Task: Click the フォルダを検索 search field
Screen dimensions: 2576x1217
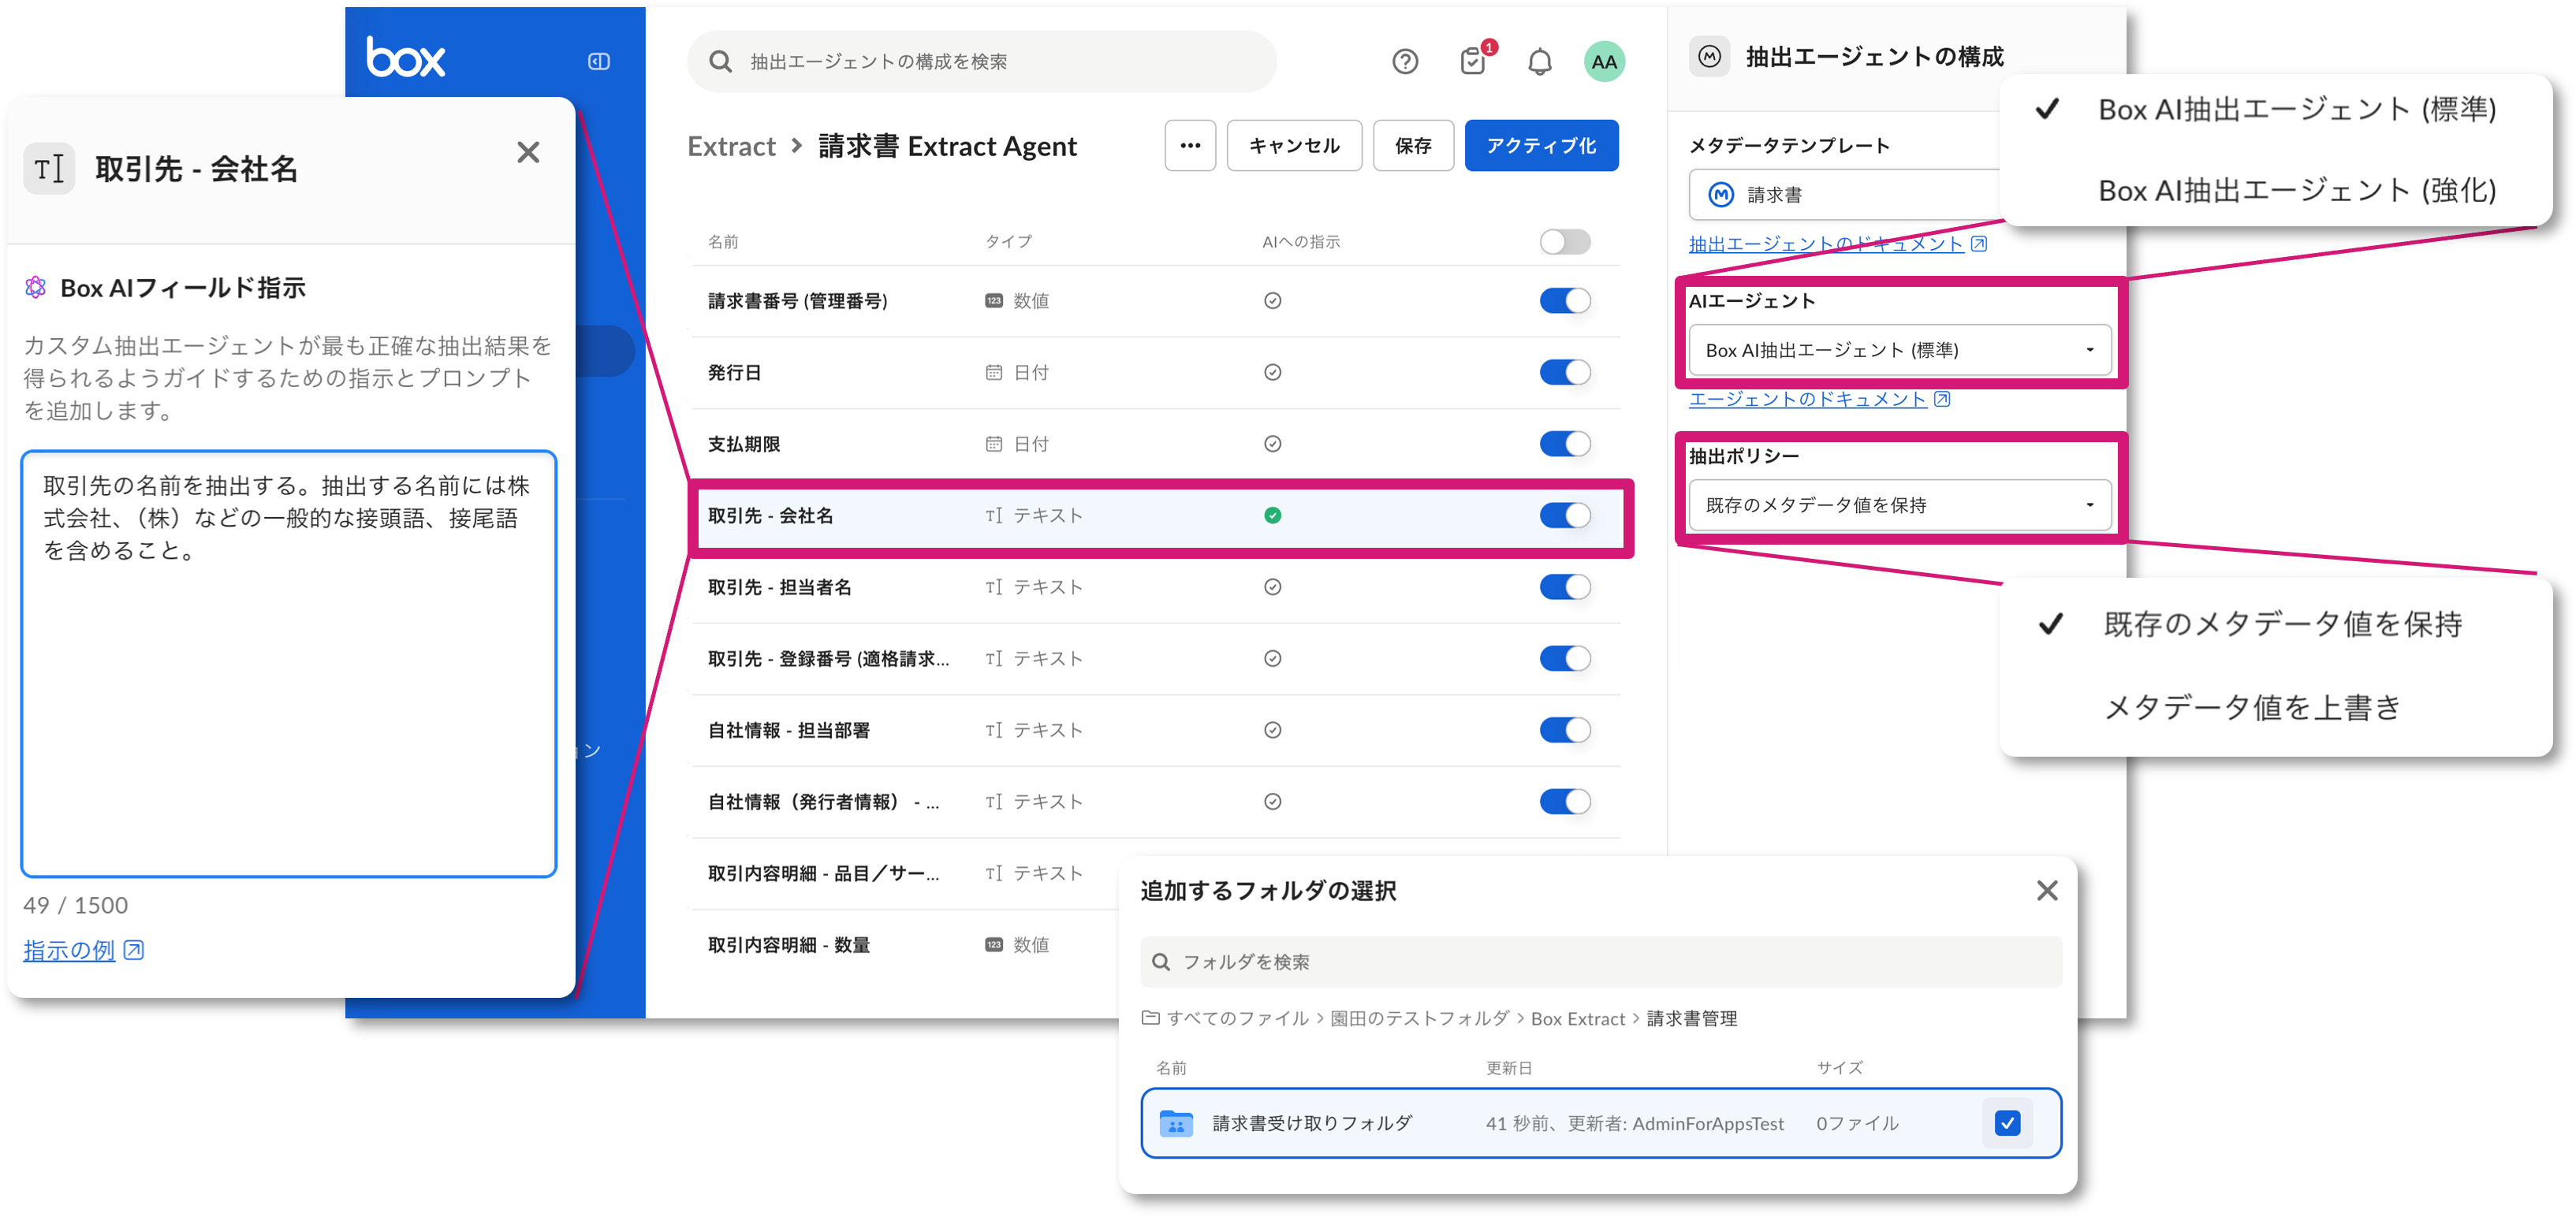Action: tap(1600, 962)
